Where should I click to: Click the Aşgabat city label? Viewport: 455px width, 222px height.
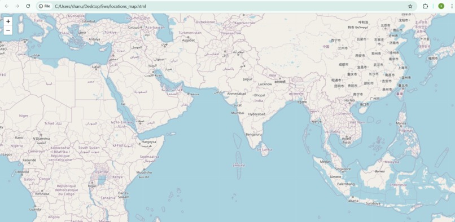(189, 40)
